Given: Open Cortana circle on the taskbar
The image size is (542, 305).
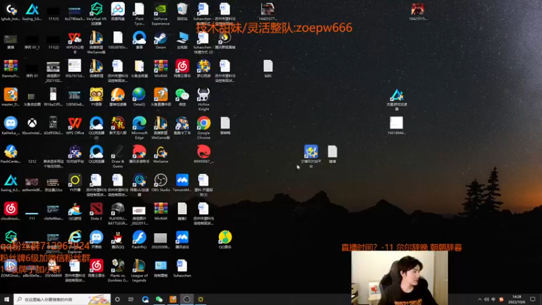Looking at the screenshot, I should pos(117,299).
